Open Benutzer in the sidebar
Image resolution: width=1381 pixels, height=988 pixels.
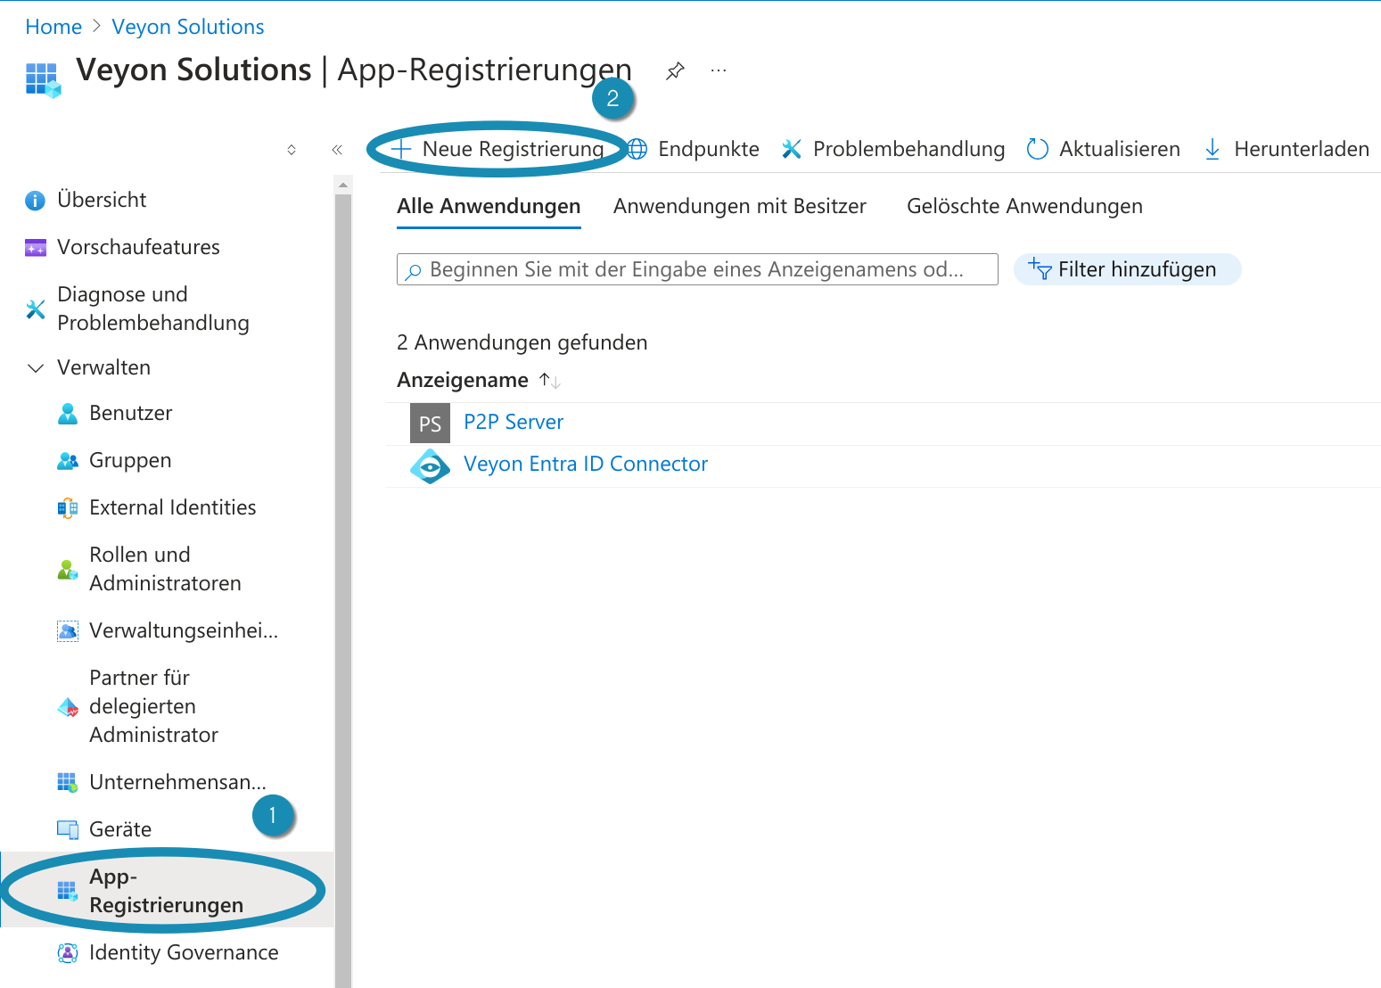[130, 414]
